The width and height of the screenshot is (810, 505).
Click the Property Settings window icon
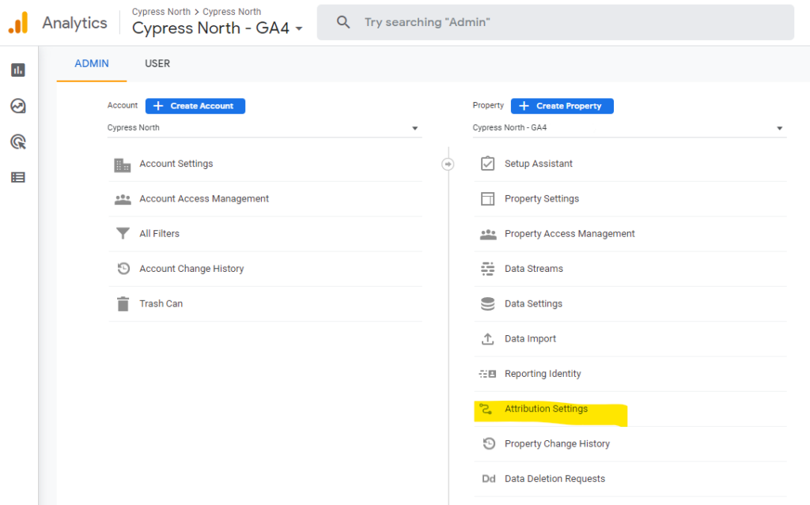tap(487, 199)
